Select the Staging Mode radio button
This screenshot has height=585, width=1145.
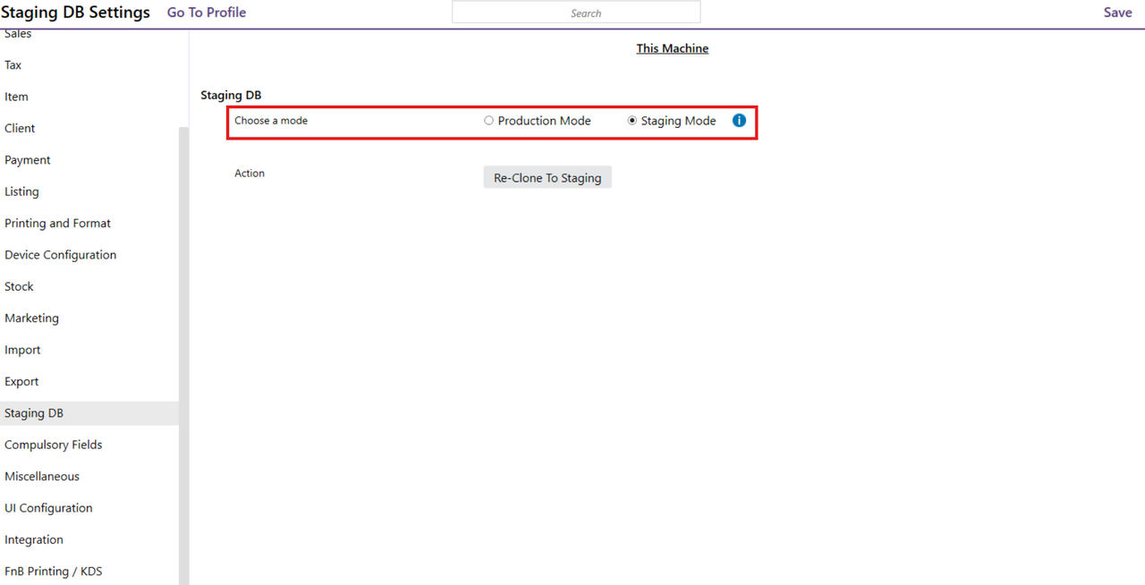coord(632,121)
